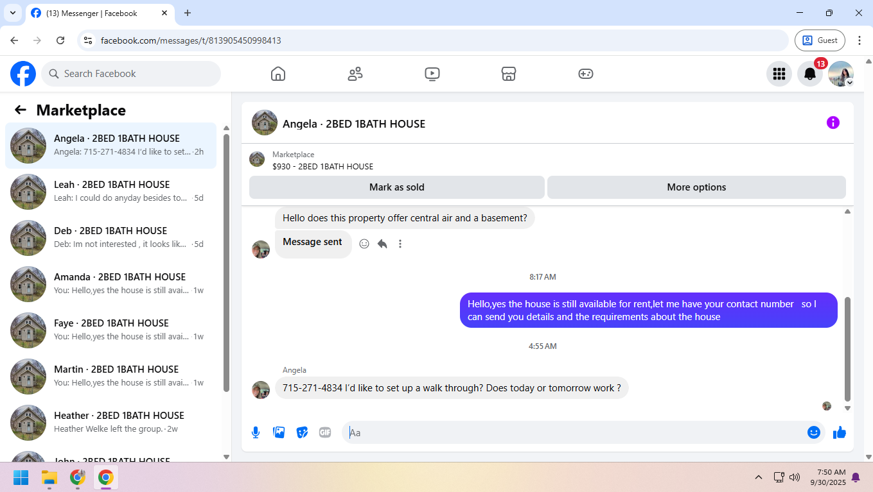This screenshot has width=873, height=492.
Task: Click the '715-271-4834' message from Angela
Action: (x=452, y=388)
